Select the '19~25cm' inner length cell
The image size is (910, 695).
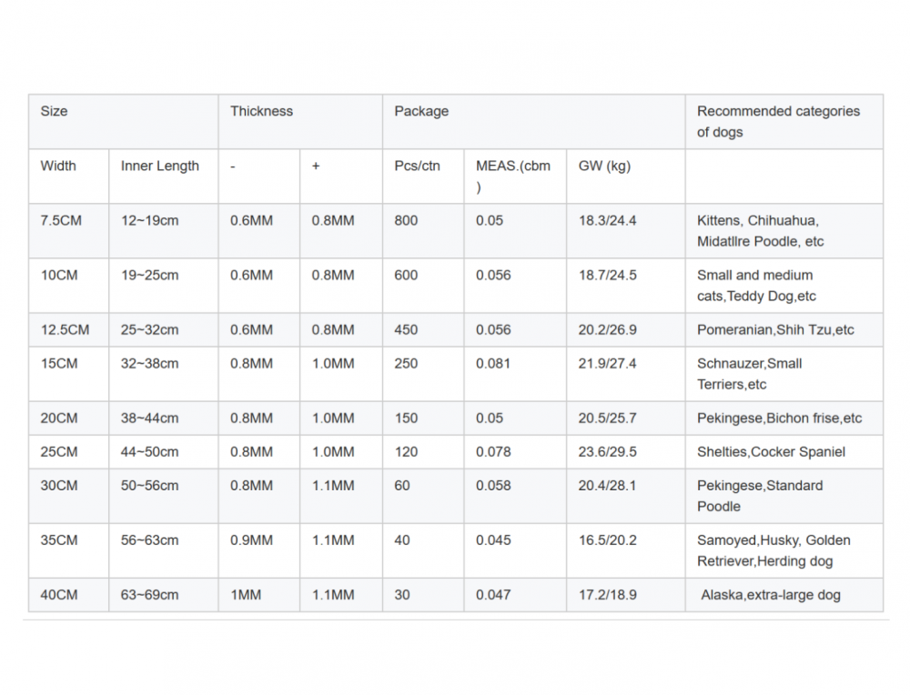[164, 286]
